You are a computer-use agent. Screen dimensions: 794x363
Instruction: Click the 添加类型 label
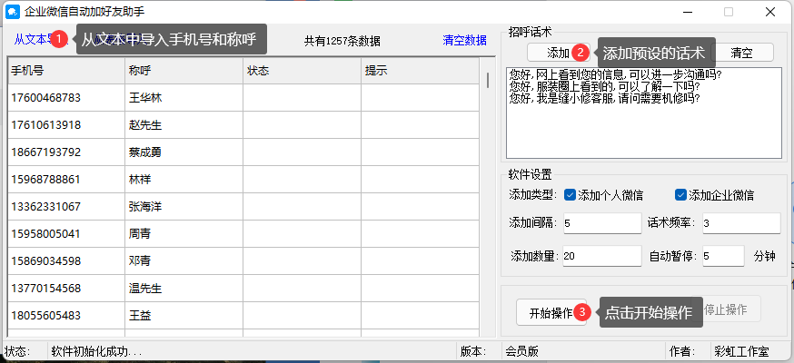tap(532, 194)
